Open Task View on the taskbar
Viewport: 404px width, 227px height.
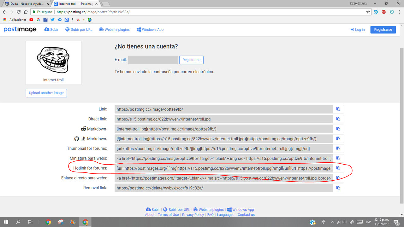click(30, 222)
